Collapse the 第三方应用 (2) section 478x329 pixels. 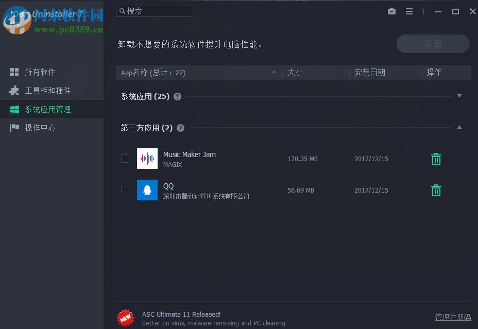coord(459,128)
